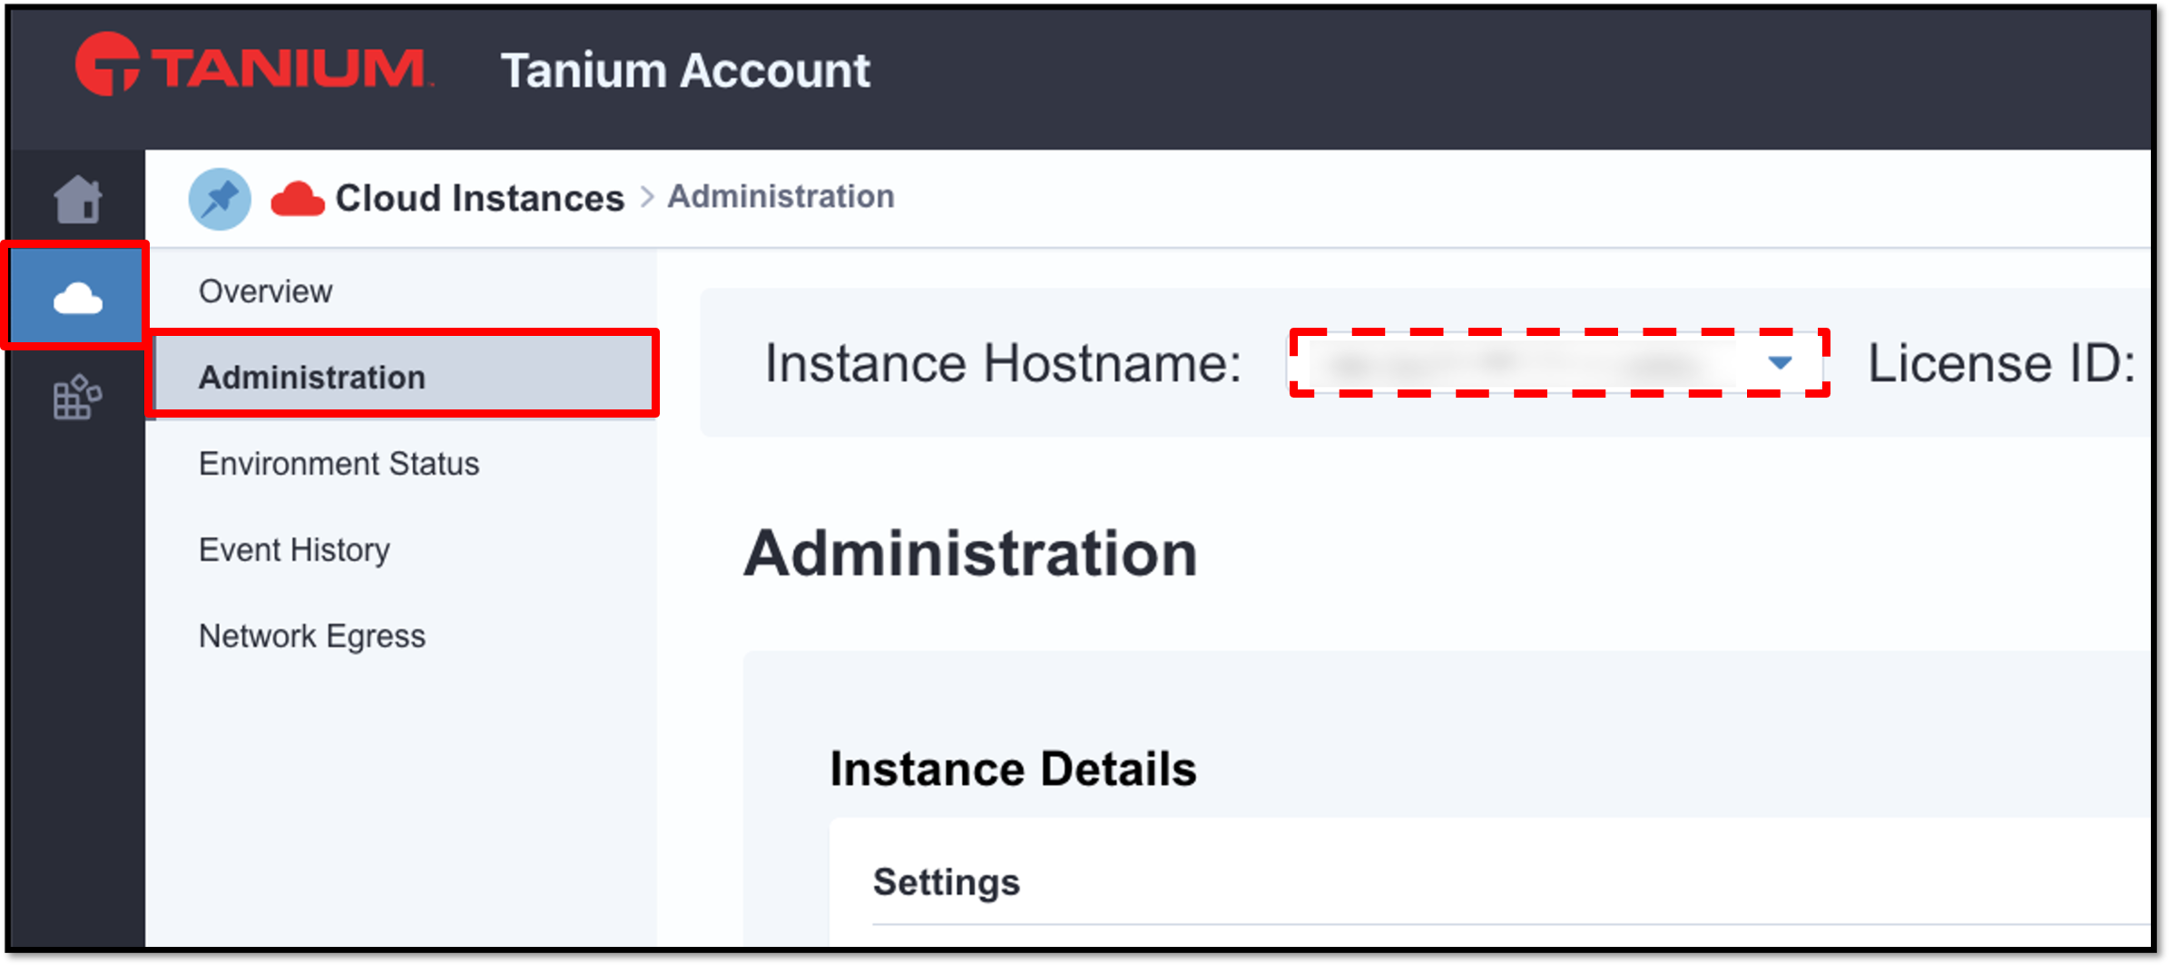
Task: Click the License ID label
Action: coord(2001,363)
